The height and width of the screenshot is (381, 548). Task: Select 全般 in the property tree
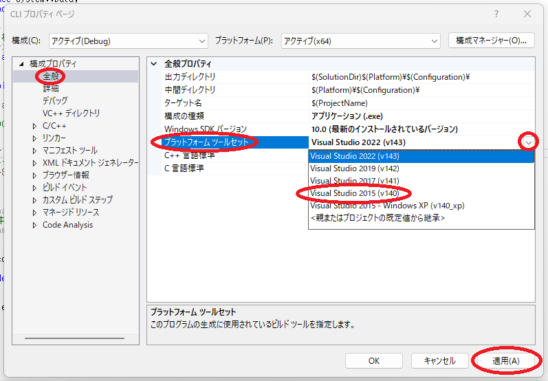(x=51, y=76)
